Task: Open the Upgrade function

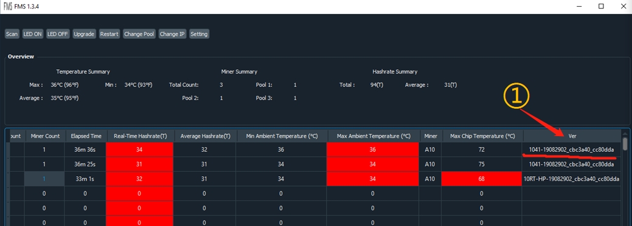Action: click(84, 34)
